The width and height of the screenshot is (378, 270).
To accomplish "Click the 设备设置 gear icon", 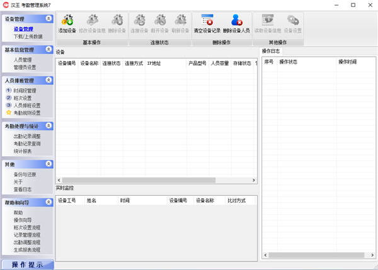I will pyautogui.click(x=293, y=20).
